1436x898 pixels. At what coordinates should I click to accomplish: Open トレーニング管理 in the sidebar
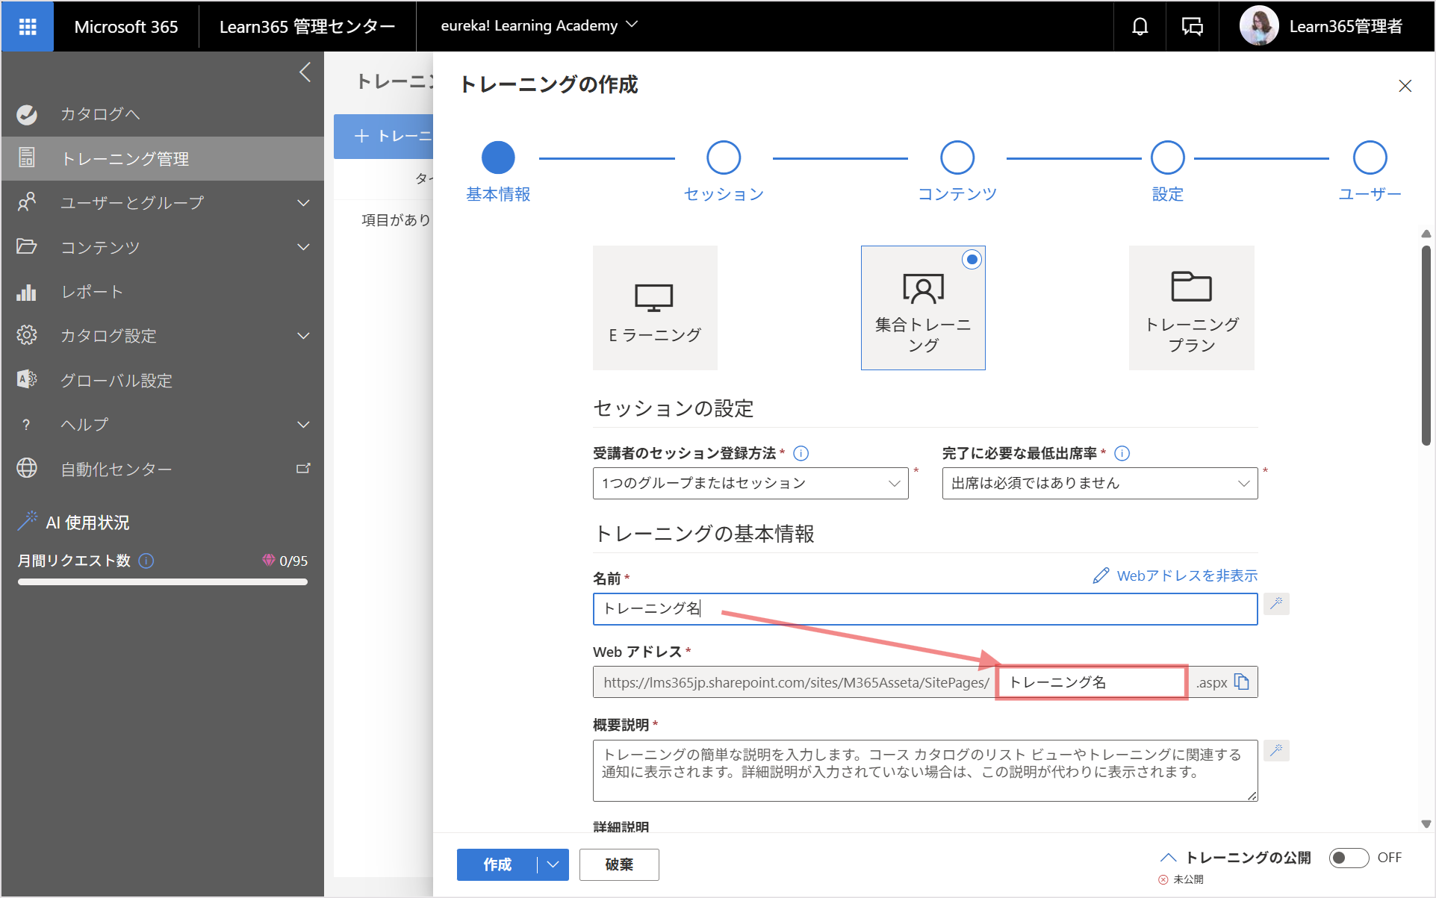[163, 158]
